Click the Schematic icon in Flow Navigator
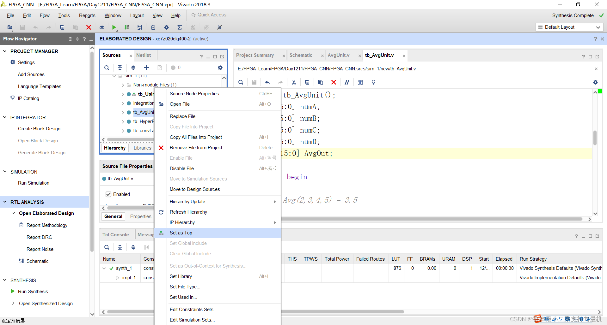The height and width of the screenshot is (325, 607). click(21, 261)
